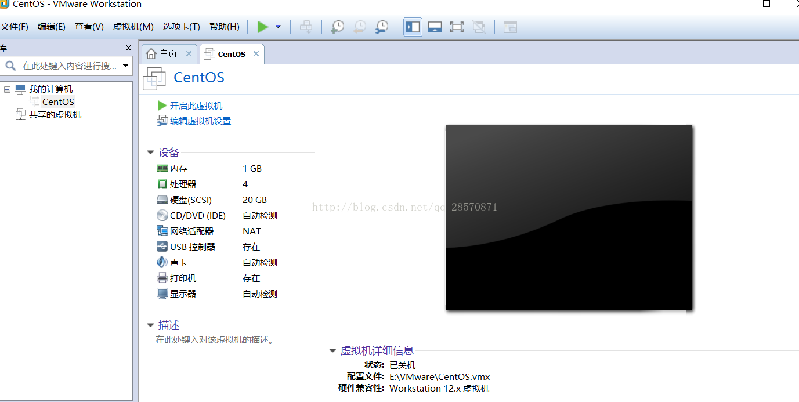Maximize the VMware Workstation window
The height and width of the screenshot is (402, 799).
pos(766,4)
